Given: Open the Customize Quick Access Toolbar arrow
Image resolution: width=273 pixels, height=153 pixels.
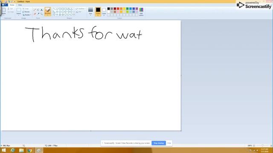Looking at the screenshot, I should tap(15, 2).
